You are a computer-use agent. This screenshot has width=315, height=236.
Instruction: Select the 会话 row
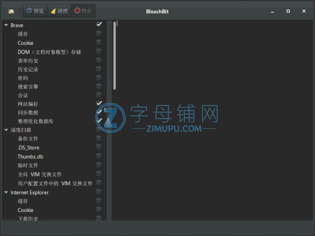coord(23,95)
